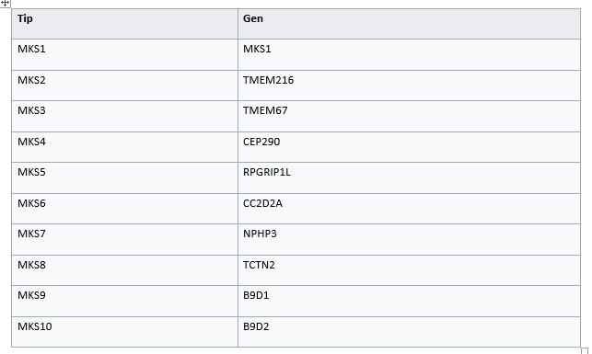Click the TCTN2 gene cell

pos(409,270)
